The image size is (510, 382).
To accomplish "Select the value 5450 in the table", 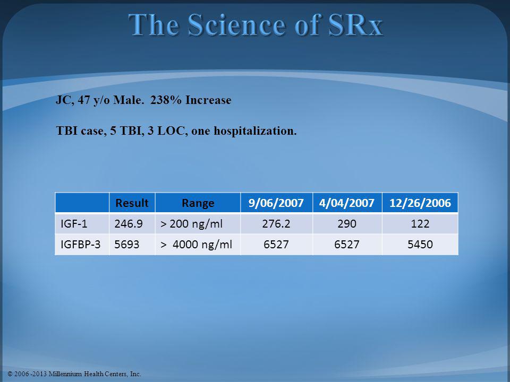I will coord(420,244).
